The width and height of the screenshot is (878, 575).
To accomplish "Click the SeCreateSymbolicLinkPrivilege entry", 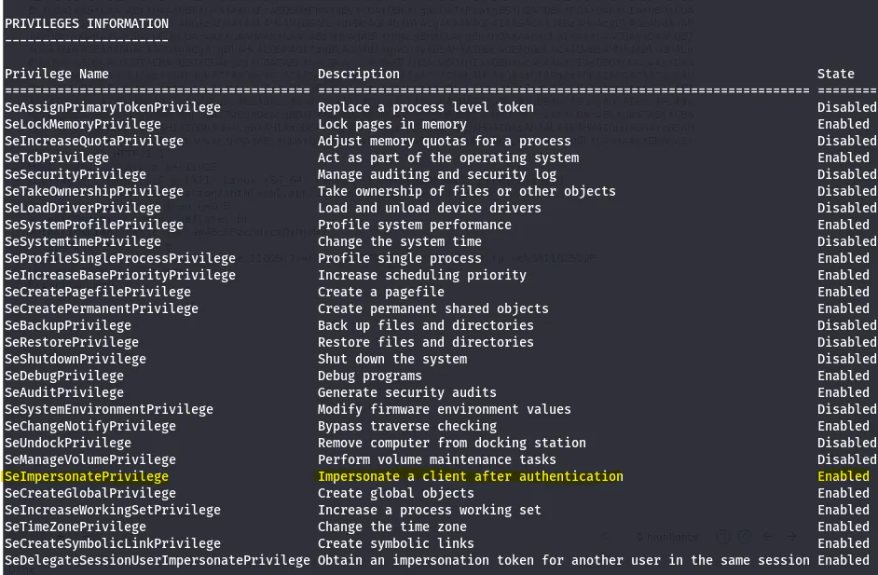I will click(x=113, y=543).
